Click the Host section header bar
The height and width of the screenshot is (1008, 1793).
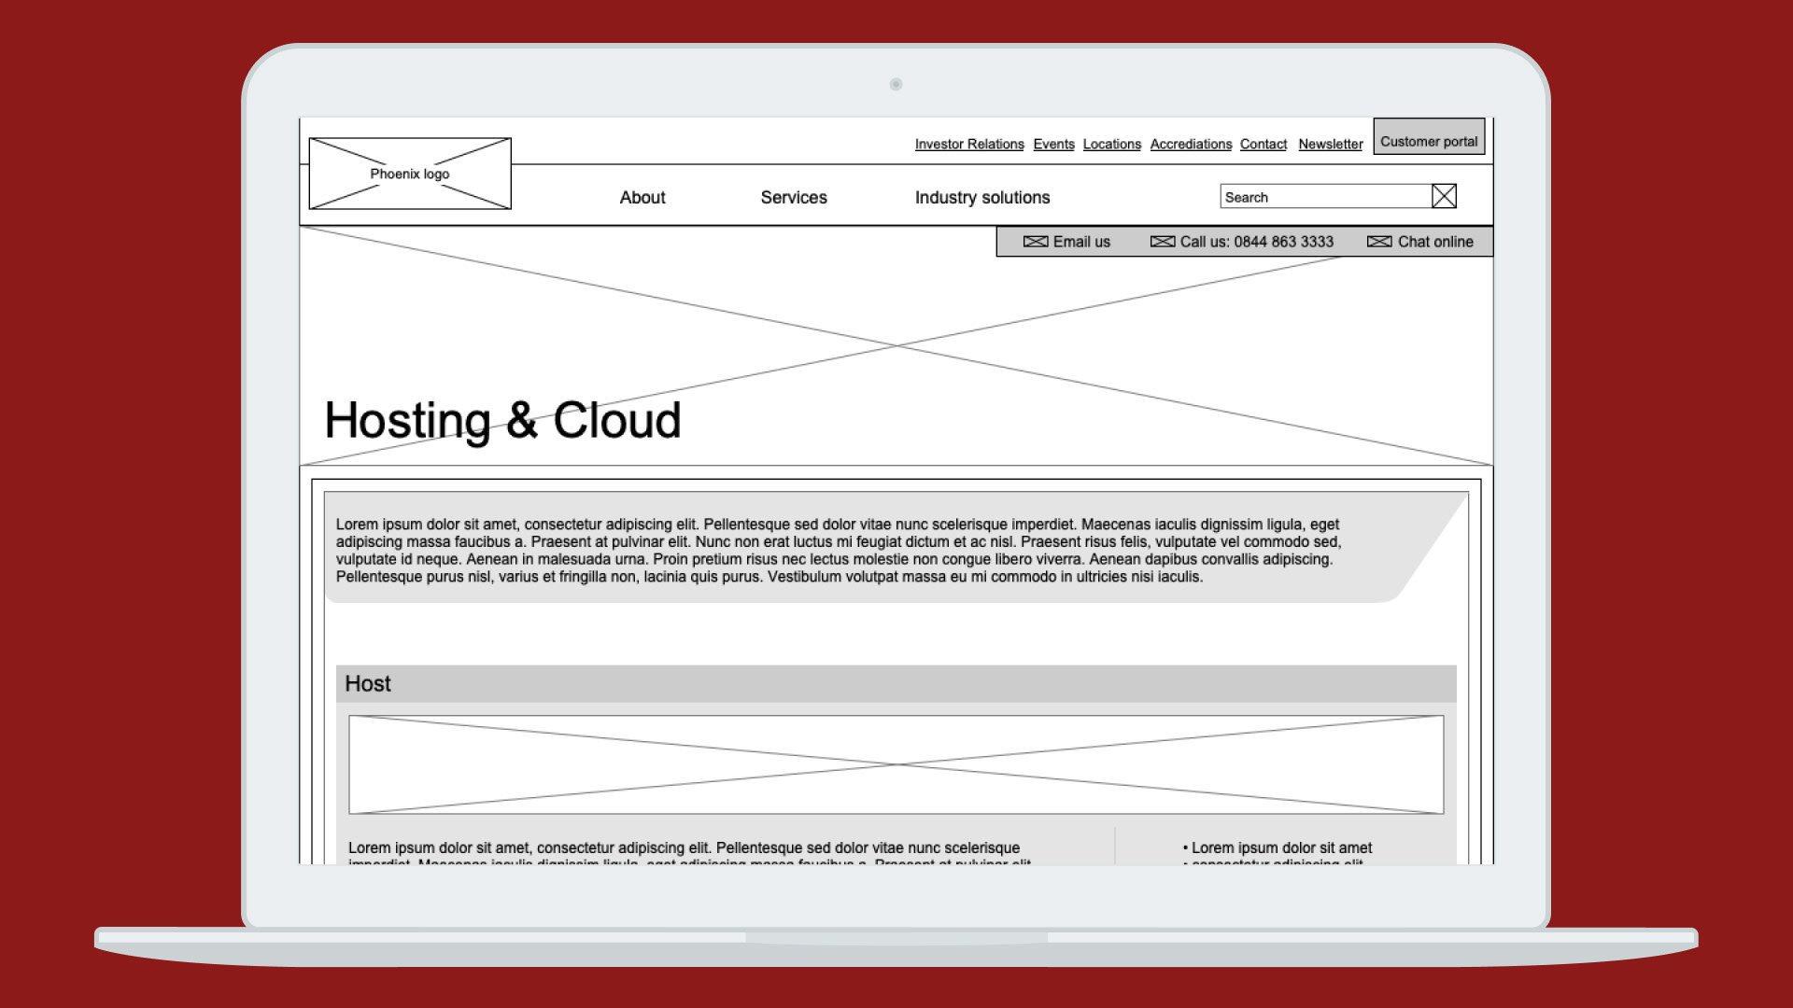point(896,683)
